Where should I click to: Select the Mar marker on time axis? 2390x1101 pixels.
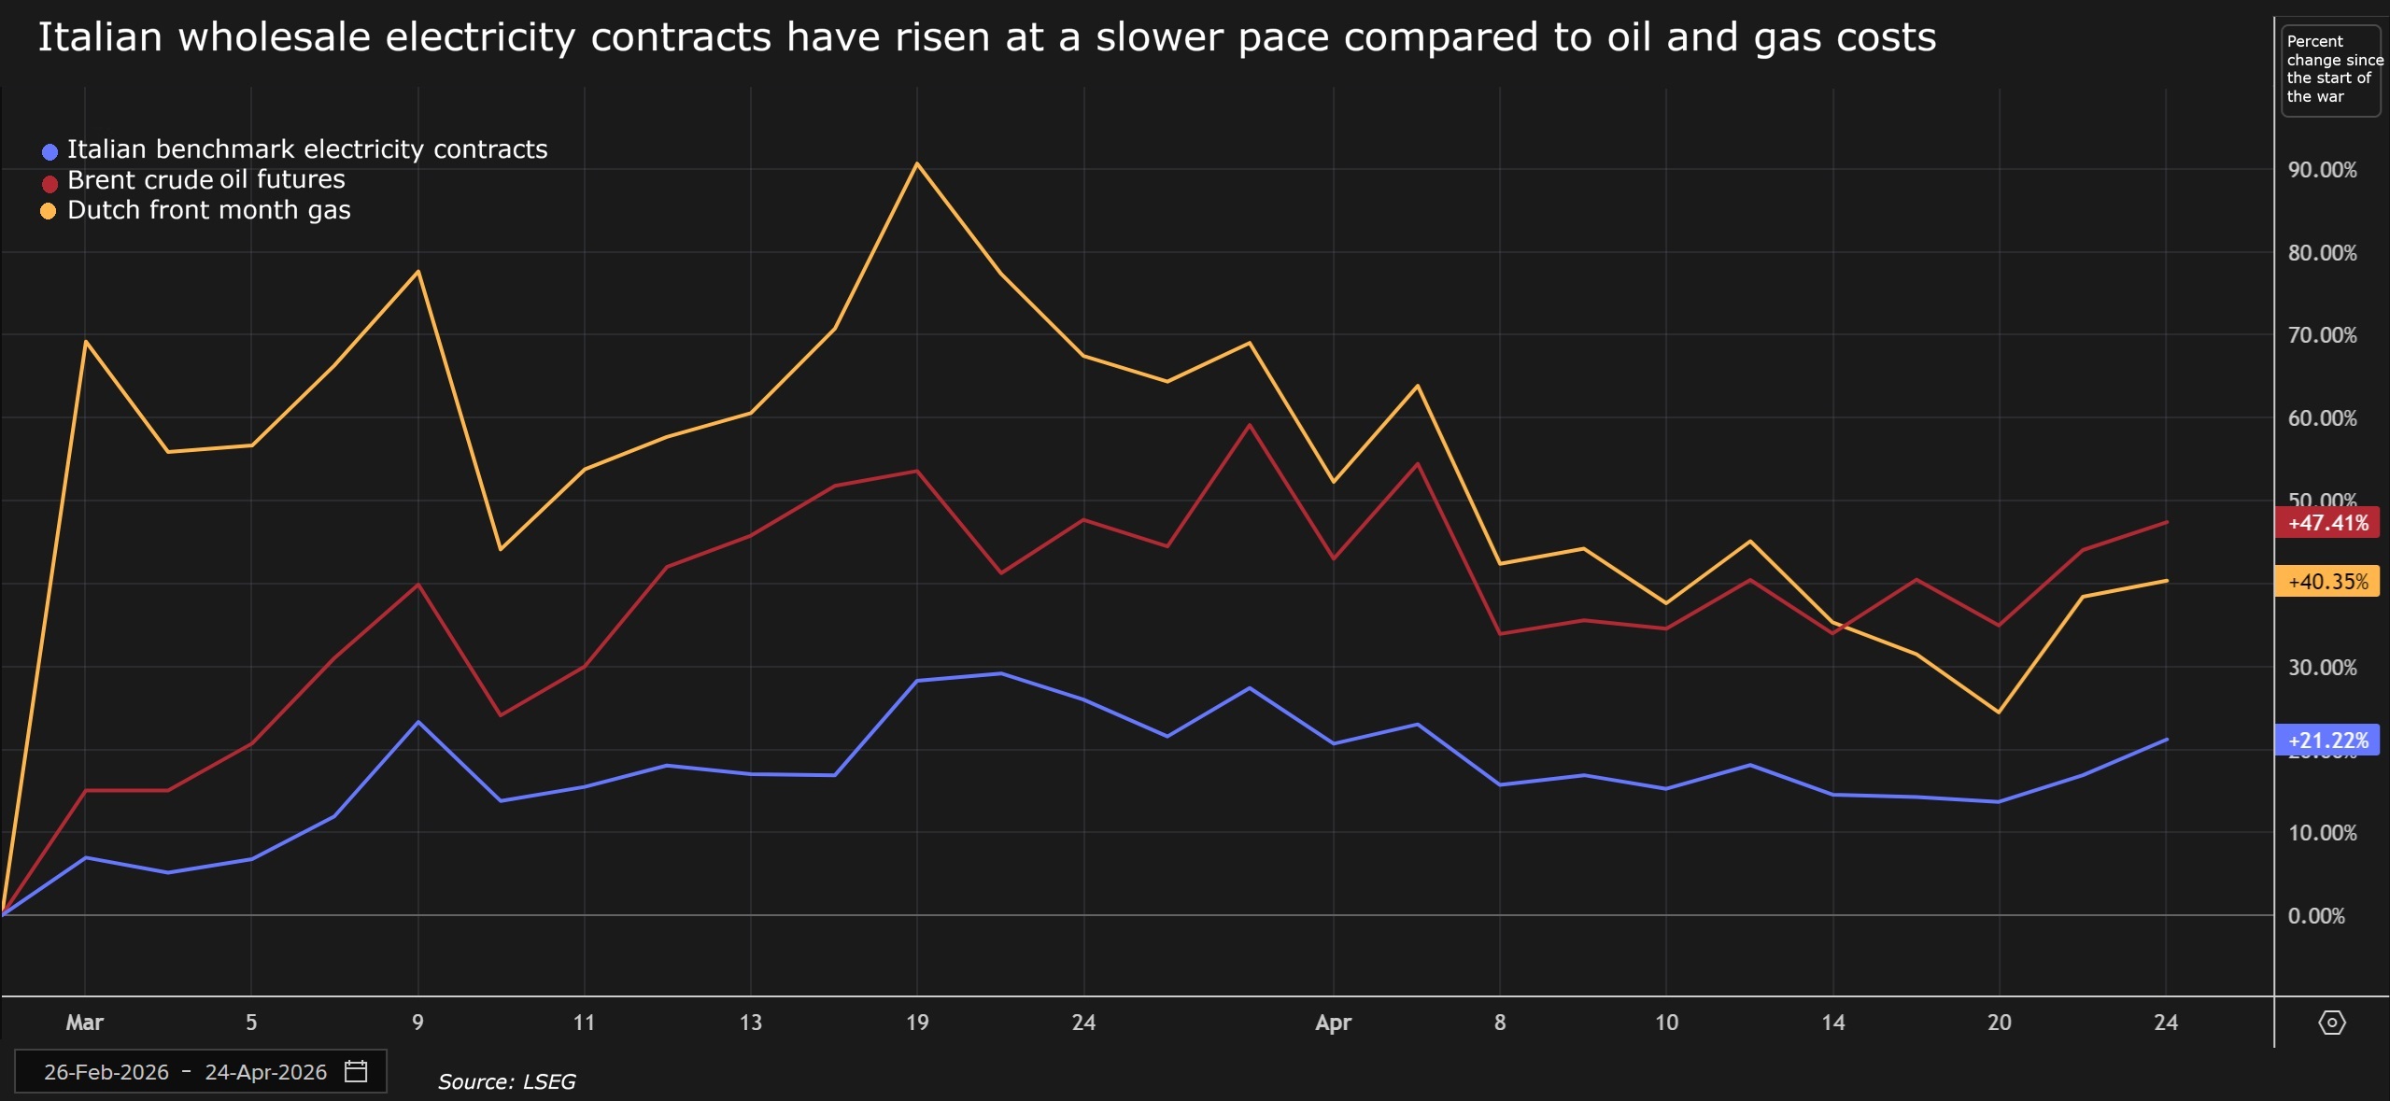pyautogui.click(x=84, y=1023)
